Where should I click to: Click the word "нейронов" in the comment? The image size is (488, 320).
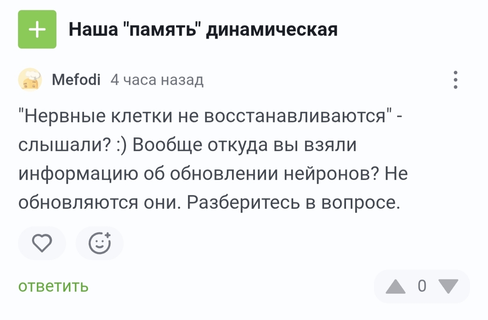pyautogui.click(x=330, y=174)
